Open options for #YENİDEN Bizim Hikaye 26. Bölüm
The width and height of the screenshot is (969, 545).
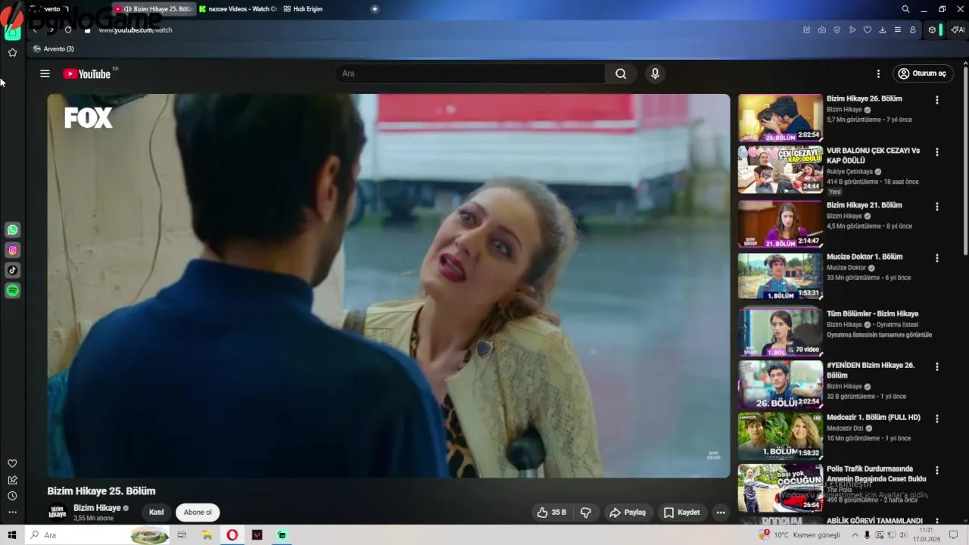click(x=937, y=367)
